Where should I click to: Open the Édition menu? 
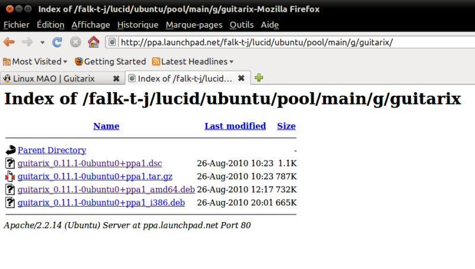click(x=50, y=25)
